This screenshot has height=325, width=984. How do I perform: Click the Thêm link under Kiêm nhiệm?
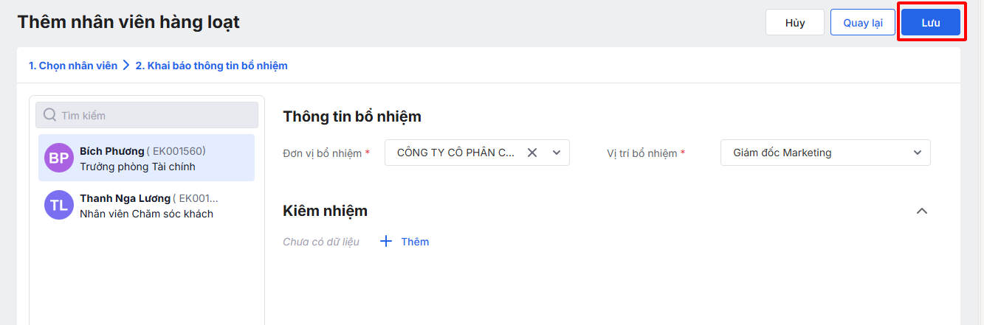coord(415,241)
